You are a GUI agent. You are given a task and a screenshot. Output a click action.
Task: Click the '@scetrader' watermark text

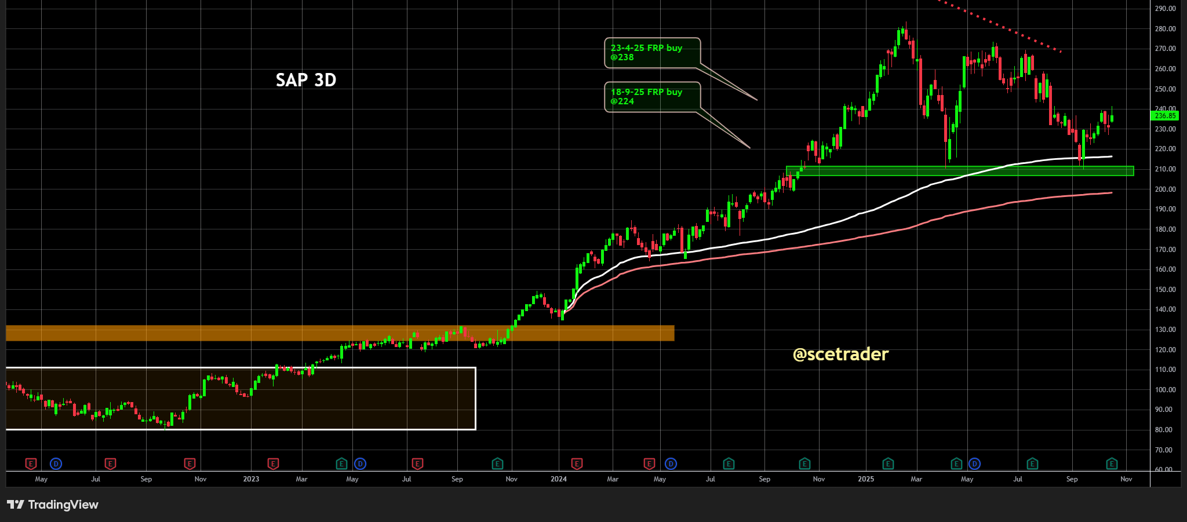click(840, 354)
